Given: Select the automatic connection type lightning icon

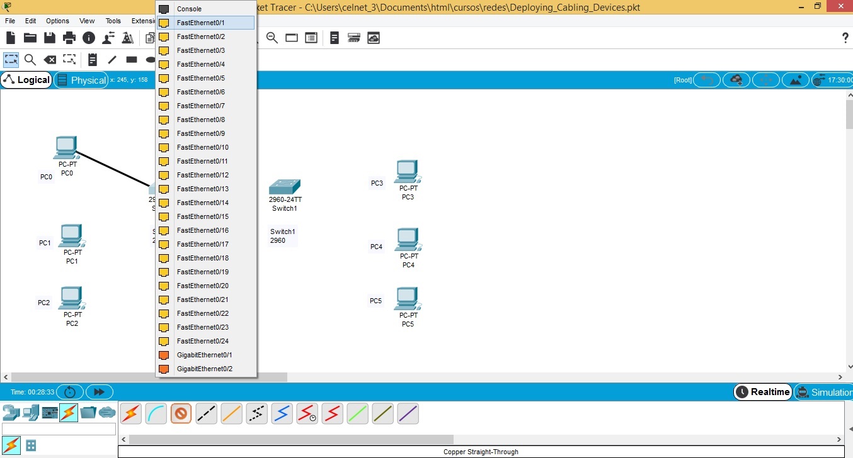Looking at the screenshot, I should point(131,413).
